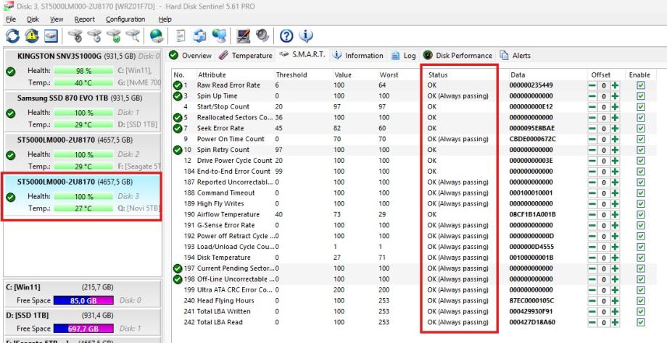Image resolution: width=667 pixels, height=343 pixels.
Task: Increase offset with plus for Ultra ATA CRC Error
Action: (615, 290)
